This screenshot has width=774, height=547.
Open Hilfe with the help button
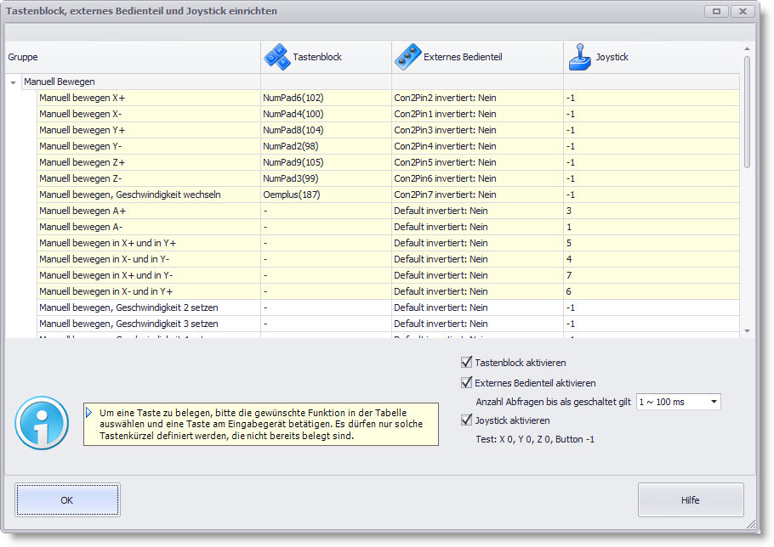690,500
